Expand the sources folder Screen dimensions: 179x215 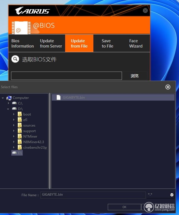click(x=14, y=125)
